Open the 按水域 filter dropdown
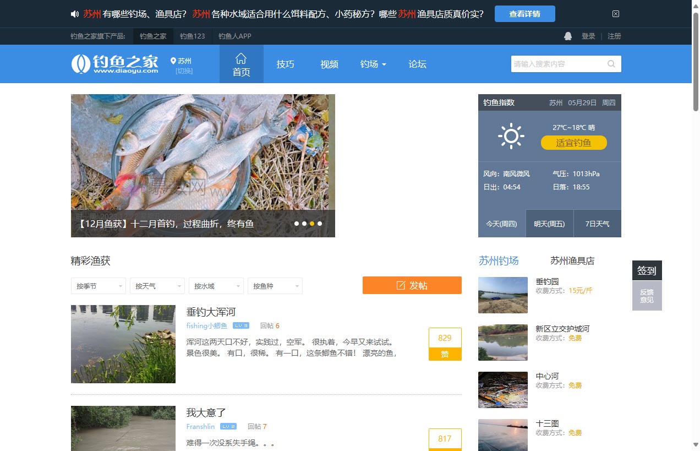Image resolution: width=700 pixels, height=451 pixels. pos(216,286)
